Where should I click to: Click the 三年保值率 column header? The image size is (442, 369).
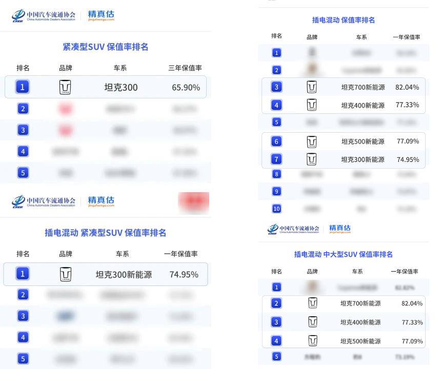[185, 68]
